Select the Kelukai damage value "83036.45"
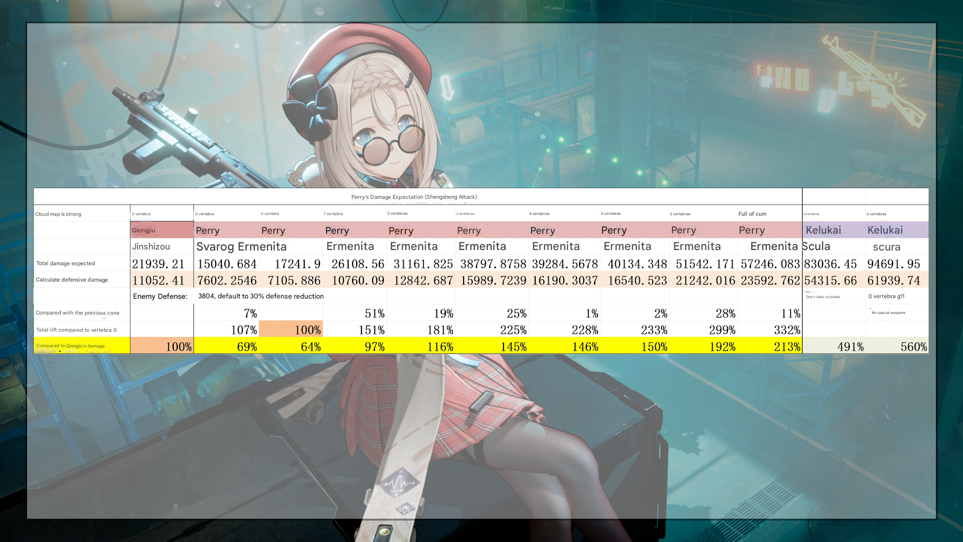The width and height of the screenshot is (963, 542). click(x=830, y=264)
